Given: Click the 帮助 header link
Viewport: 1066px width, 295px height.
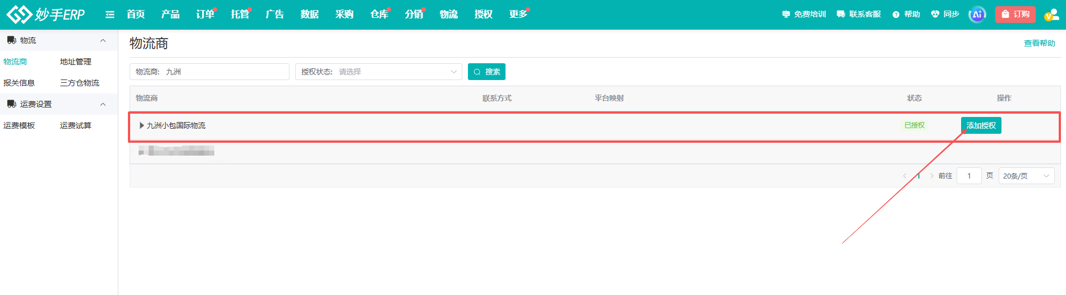Looking at the screenshot, I should pyautogui.click(x=906, y=15).
